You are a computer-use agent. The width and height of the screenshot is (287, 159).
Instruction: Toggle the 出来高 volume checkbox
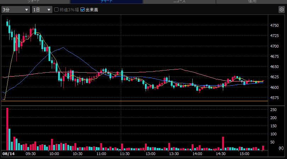click(83, 10)
